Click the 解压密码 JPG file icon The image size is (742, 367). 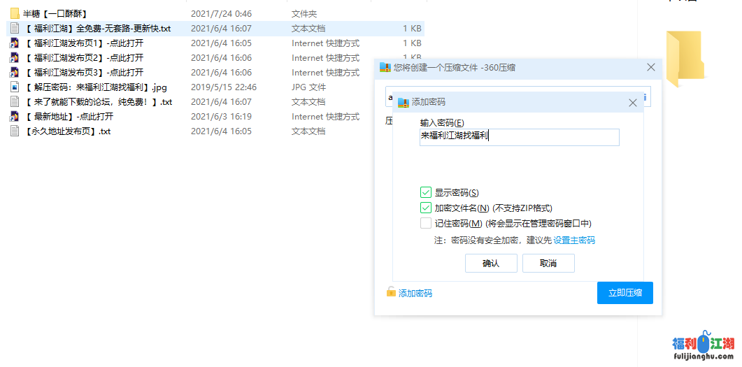[14, 87]
